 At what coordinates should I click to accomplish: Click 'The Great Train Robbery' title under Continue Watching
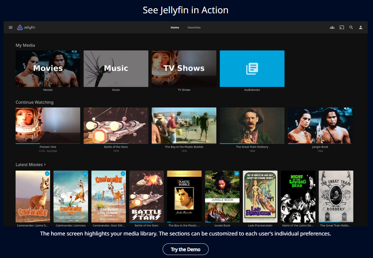(x=252, y=147)
